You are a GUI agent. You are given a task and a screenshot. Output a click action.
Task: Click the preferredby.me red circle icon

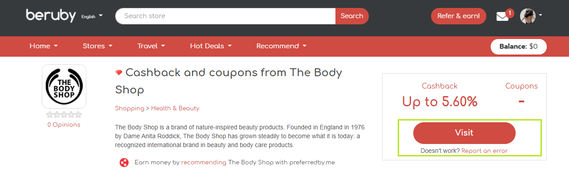(x=124, y=163)
